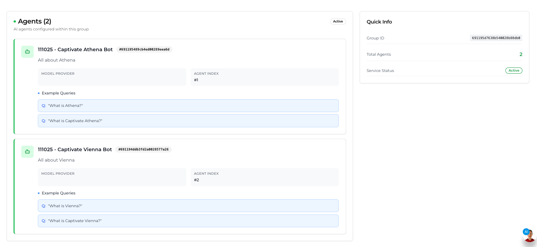Screen dimensions: 537x247
Task: Click the green status dot next to Agents heading
Action: tap(14, 21)
